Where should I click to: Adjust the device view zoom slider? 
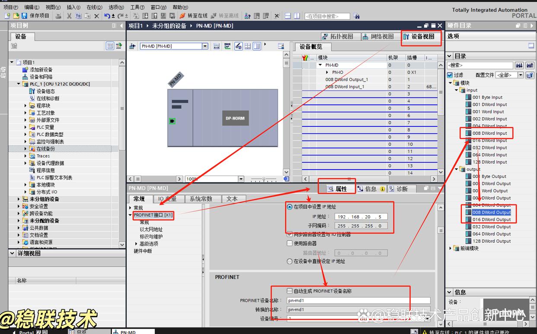point(263,179)
